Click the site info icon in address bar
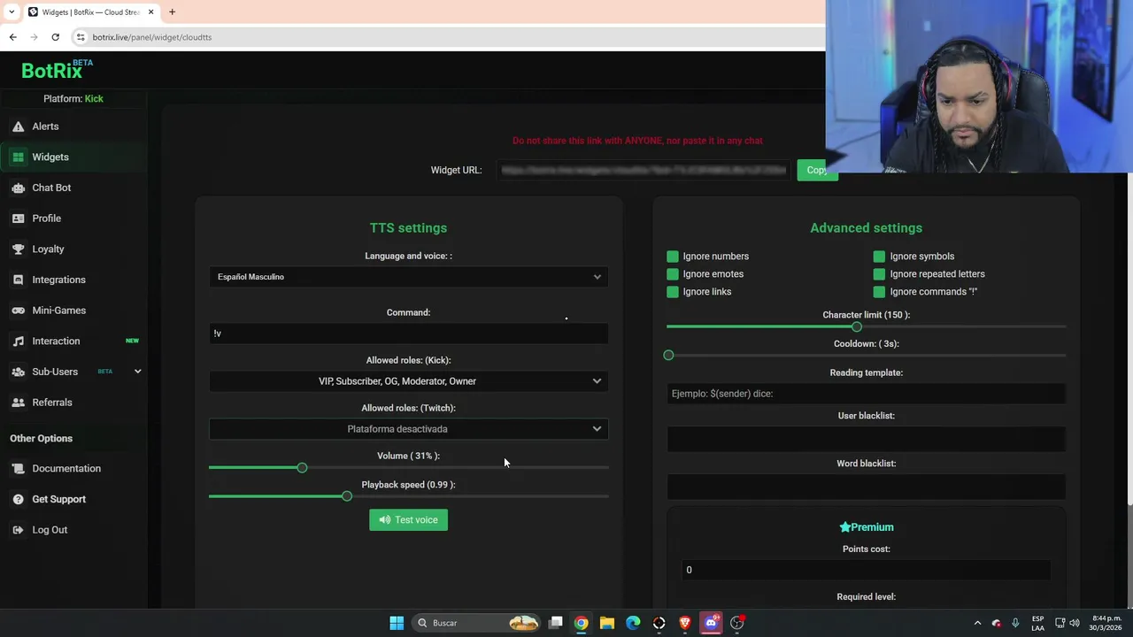The image size is (1133, 637). pos(81,37)
